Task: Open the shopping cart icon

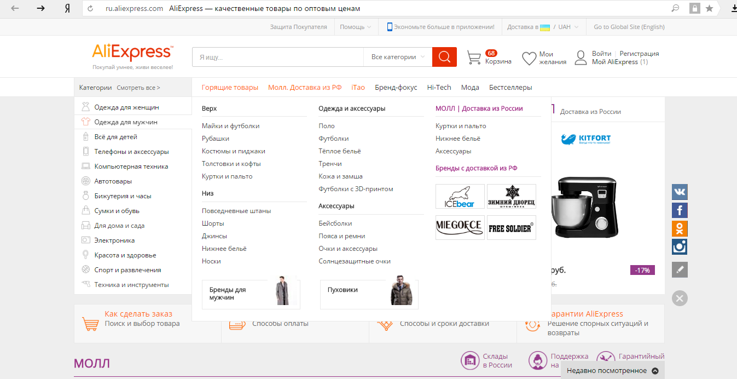Action: pyautogui.click(x=474, y=58)
